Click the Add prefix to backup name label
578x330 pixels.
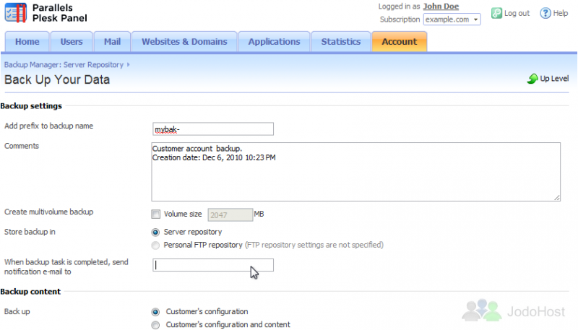[48, 126]
